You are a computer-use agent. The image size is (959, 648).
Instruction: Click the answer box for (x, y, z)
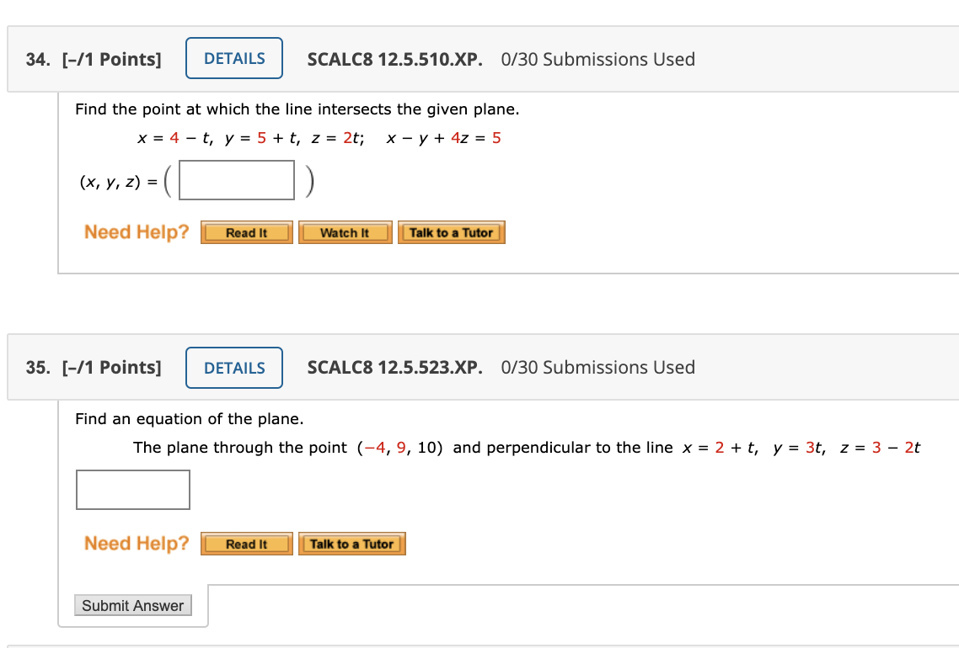click(x=237, y=180)
